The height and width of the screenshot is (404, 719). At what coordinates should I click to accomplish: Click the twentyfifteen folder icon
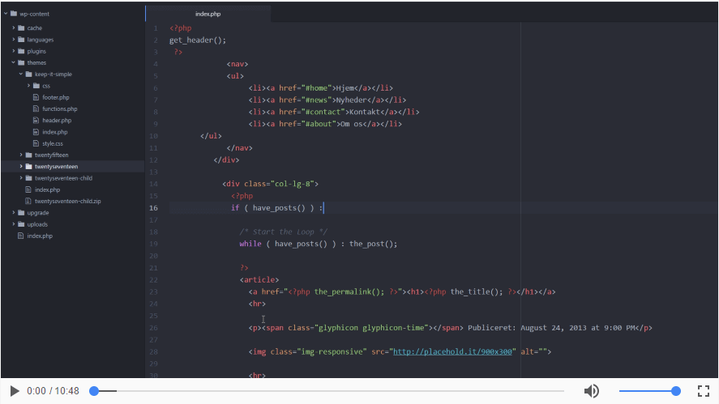pos(29,155)
